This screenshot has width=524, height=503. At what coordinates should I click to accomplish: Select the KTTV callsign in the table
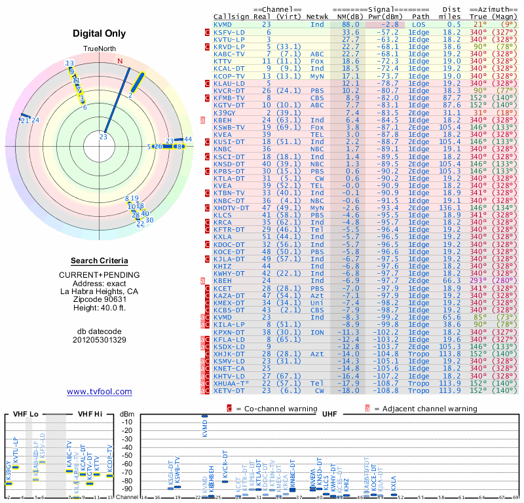[223, 61]
